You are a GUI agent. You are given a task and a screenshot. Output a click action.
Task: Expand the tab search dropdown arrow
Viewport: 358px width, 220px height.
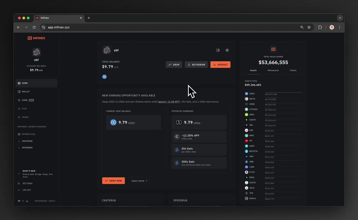[x=340, y=18]
